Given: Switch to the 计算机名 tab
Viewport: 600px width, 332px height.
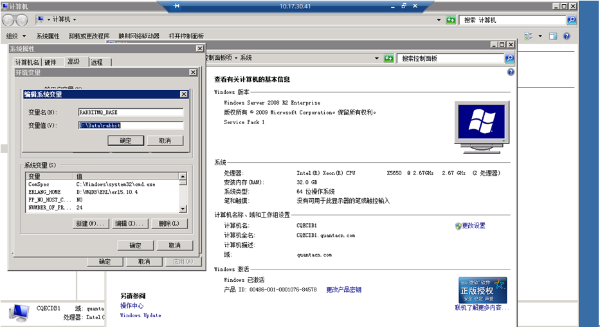Looking at the screenshot, I should click(27, 62).
